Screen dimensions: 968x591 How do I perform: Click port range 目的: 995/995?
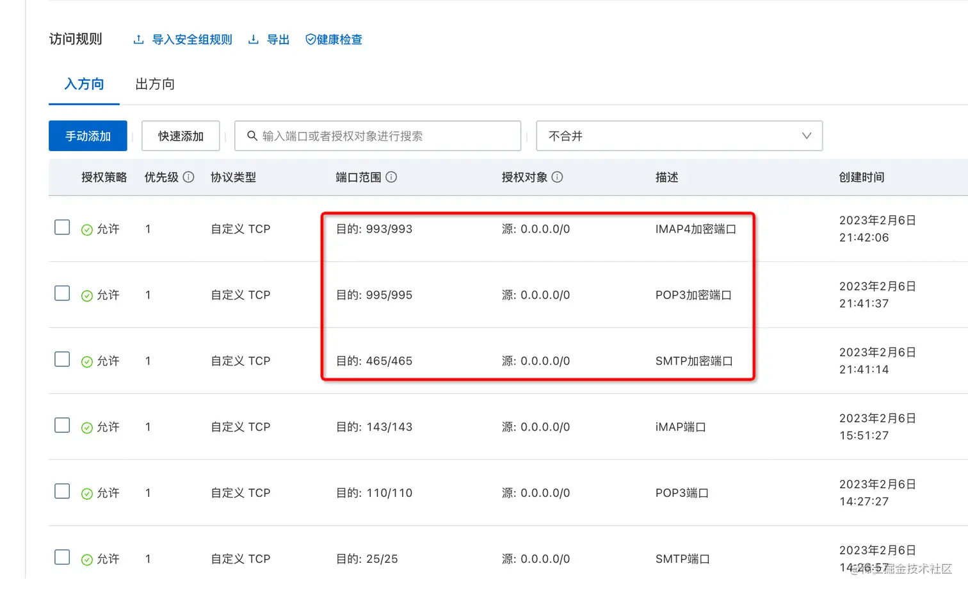pos(375,295)
